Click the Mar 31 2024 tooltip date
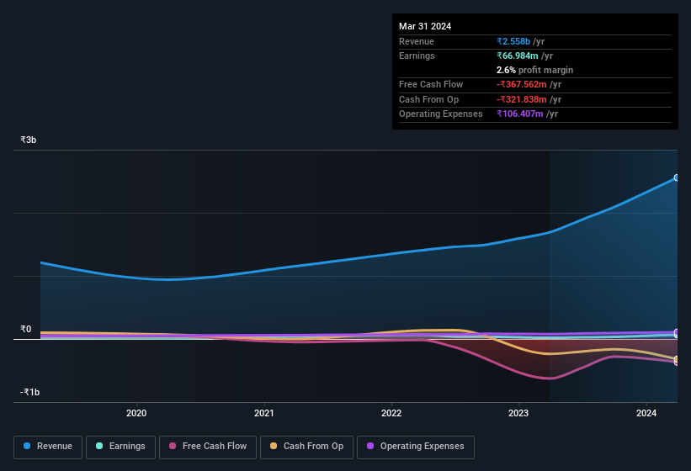The image size is (691, 471). (425, 26)
